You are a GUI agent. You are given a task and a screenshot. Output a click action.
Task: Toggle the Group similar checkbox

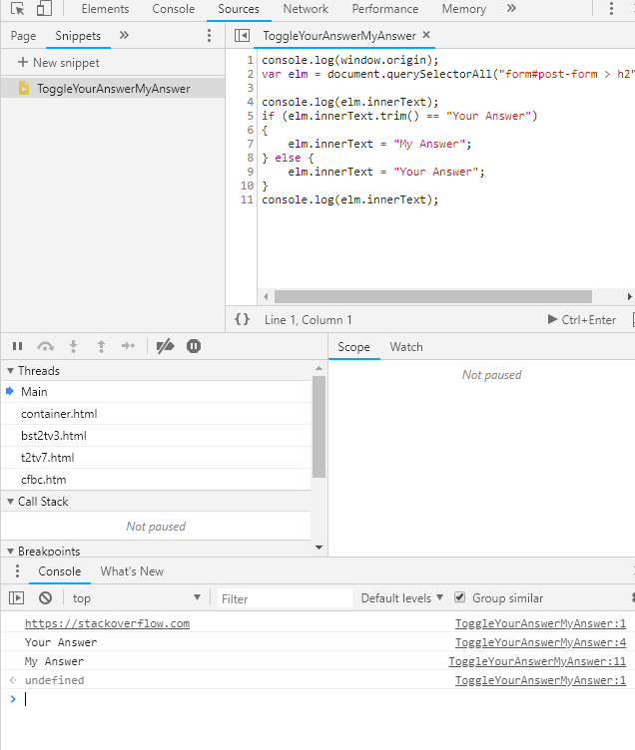tap(460, 597)
